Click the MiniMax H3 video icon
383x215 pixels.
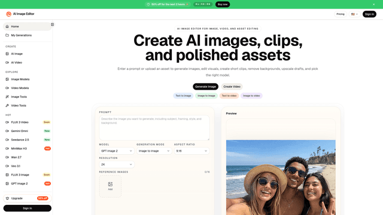coord(7,149)
